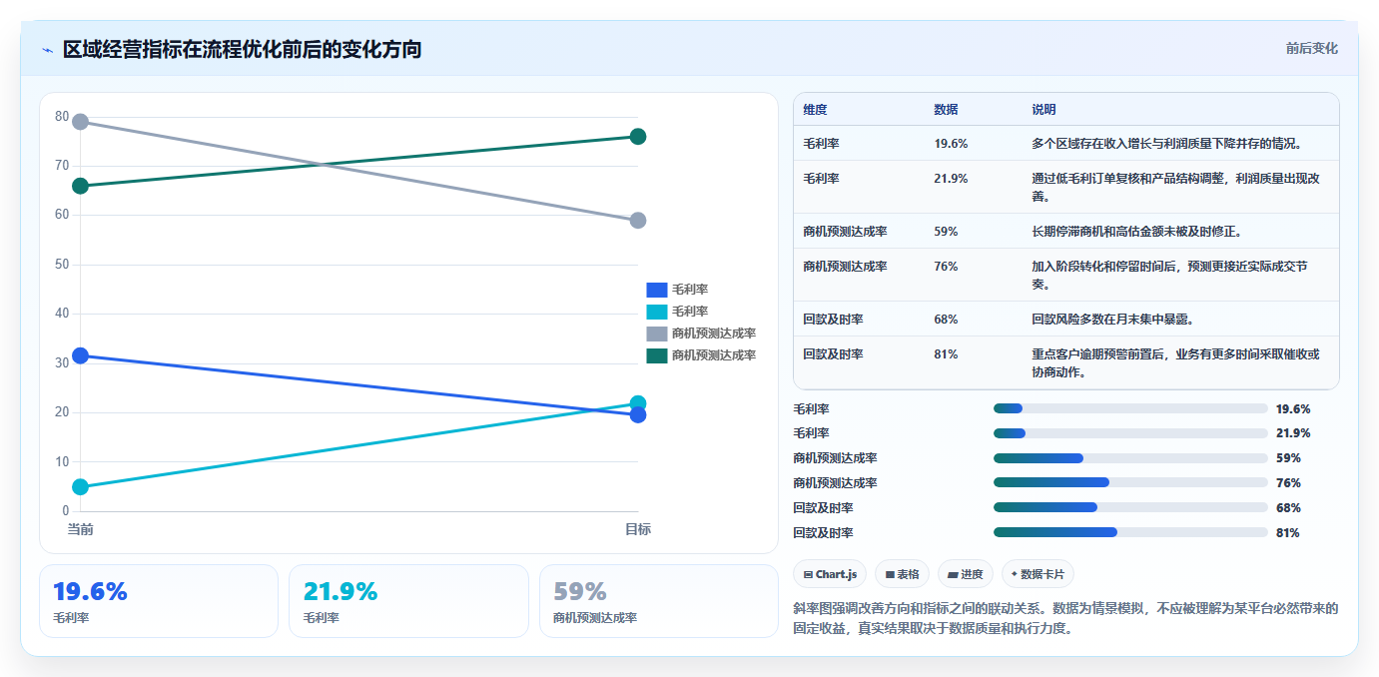This screenshot has width=1379, height=677.
Task: Open the Chart.js chip
Action: click(830, 574)
